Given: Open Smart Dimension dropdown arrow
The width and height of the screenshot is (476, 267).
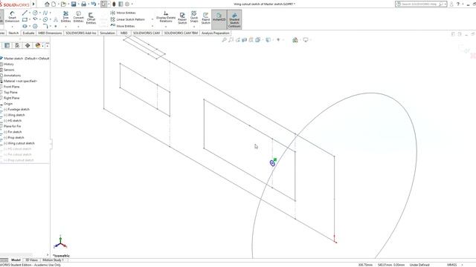Looking at the screenshot, I should 12,27.
